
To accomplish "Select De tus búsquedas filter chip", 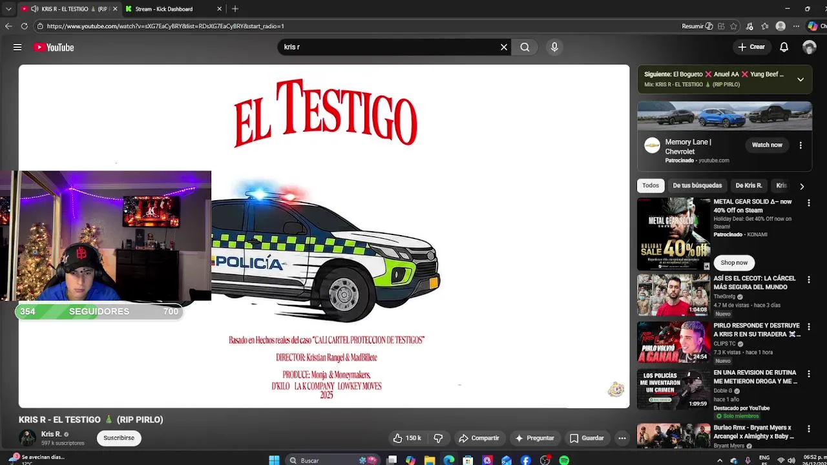I will 697,185.
